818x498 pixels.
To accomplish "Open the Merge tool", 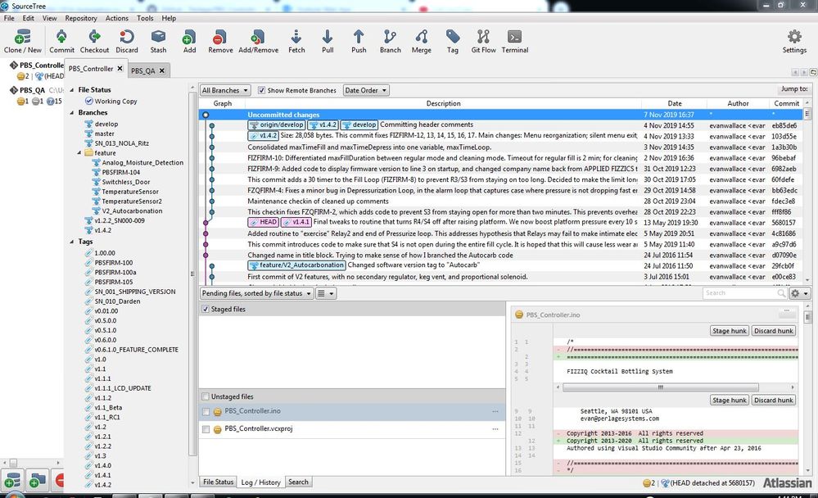I will pyautogui.click(x=421, y=38).
